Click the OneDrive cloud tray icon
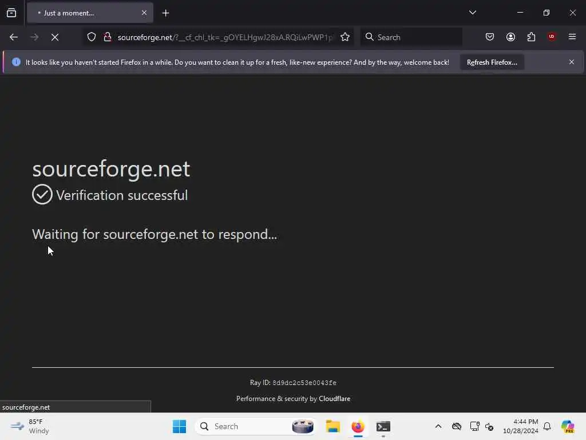Image resolution: width=586 pixels, height=440 pixels. click(456, 426)
